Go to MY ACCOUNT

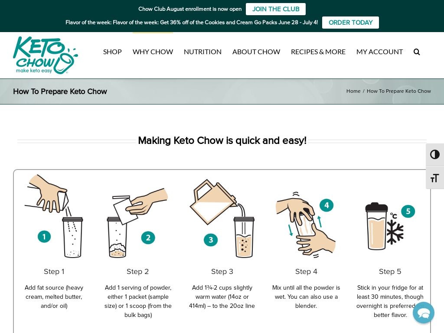pos(379,52)
